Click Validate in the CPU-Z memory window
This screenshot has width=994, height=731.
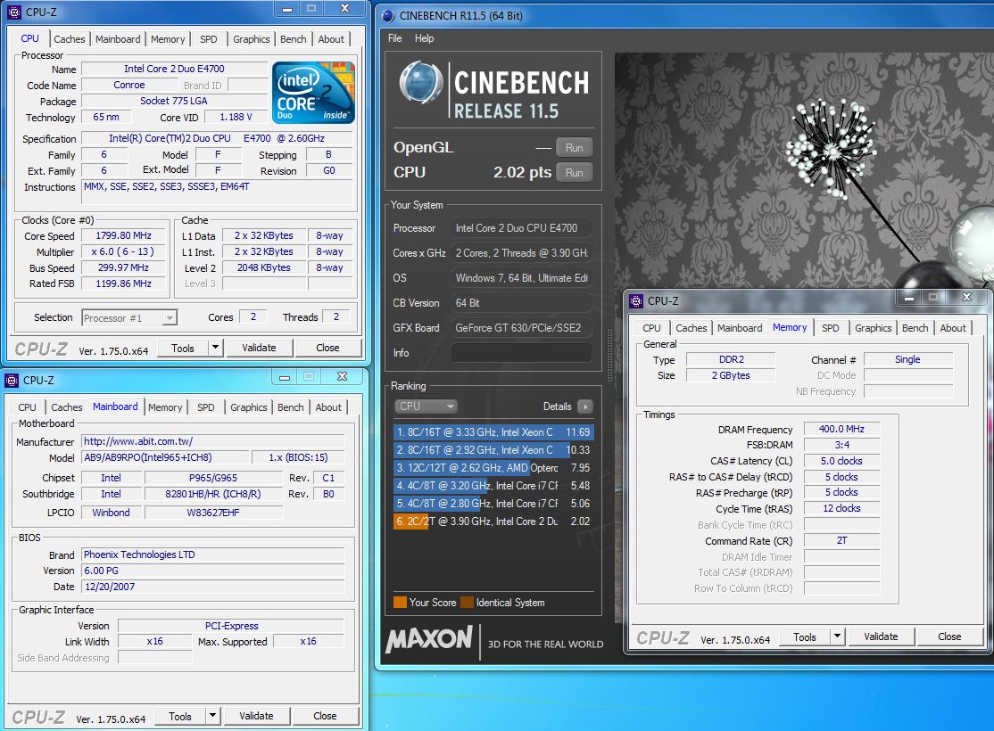881,637
